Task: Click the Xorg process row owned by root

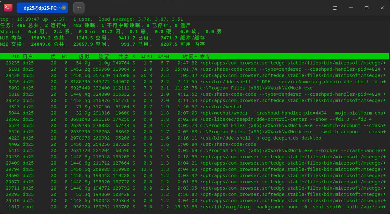Action: [194, 207]
